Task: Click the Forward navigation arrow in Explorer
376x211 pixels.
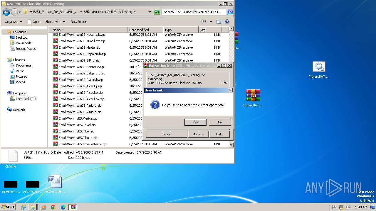Action: click(14, 12)
